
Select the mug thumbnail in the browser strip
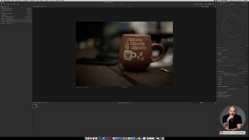pos(35,106)
